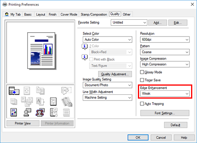Viewport: 197px width, 143px height.
Task: Click the info icon beside Print with Black
Action: [84, 57]
